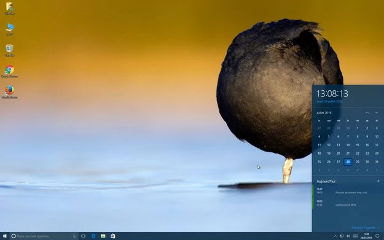The height and width of the screenshot is (240, 384).
Task: Click the volume speaker tray icon
Action: coord(348,236)
